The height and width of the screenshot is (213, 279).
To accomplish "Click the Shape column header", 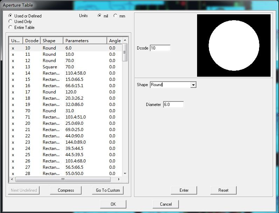I will pyautogui.click(x=52, y=40).
